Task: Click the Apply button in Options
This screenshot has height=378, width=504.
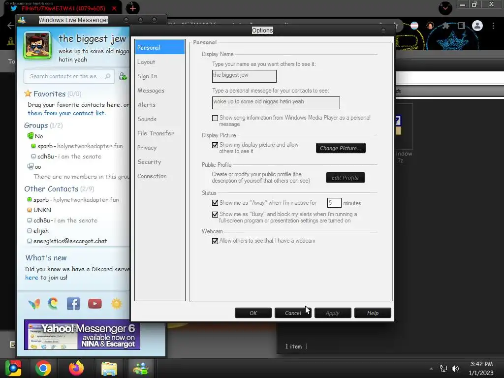Action: (333, 313)
